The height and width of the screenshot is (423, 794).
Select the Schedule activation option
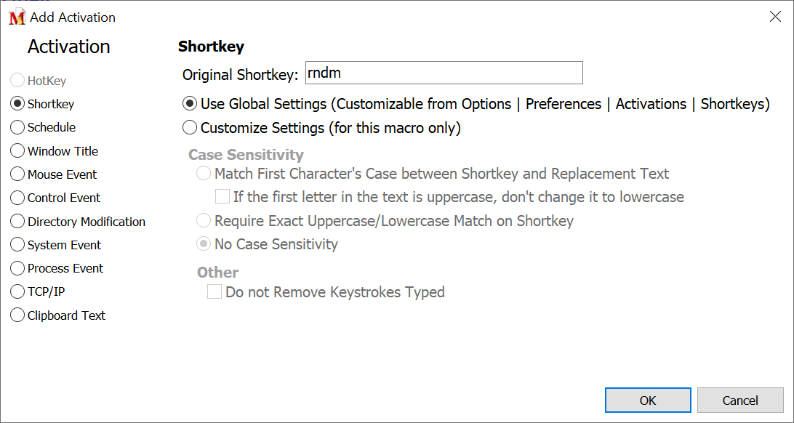(x=17, y=127)
